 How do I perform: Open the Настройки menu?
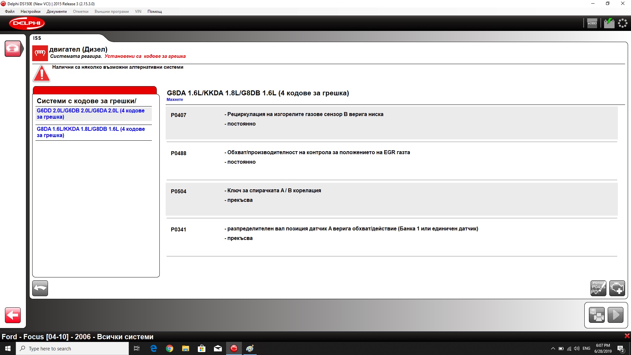[x=30, y=12]
